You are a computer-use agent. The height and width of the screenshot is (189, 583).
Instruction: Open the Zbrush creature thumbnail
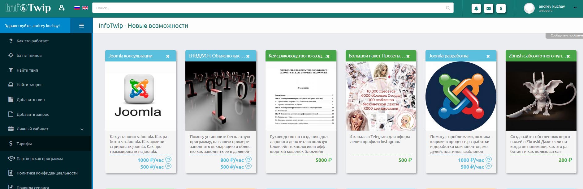(x=541, y=96)
